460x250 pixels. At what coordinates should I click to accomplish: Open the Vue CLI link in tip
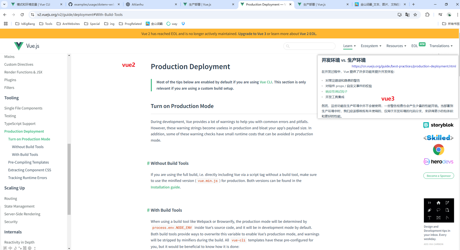click(x=266, y=82)
